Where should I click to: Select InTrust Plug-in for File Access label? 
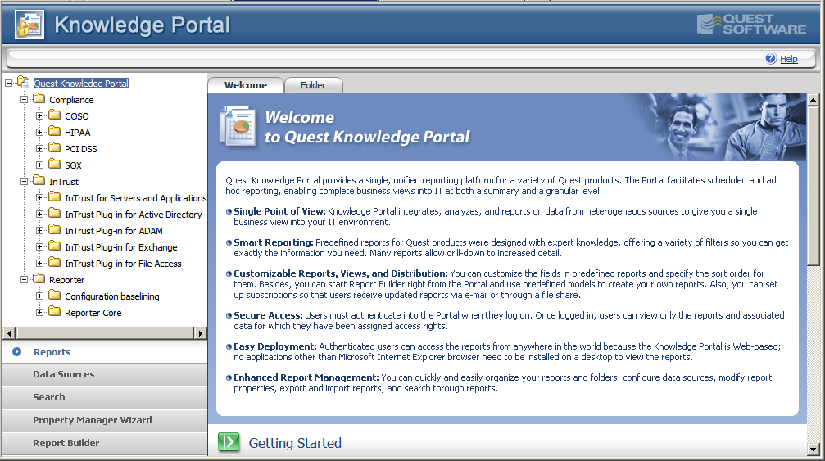[x=123, y=264]
